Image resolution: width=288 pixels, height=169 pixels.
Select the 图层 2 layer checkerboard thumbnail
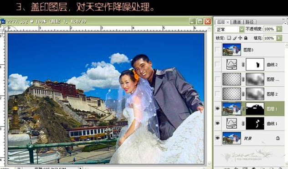click(231, 94)
